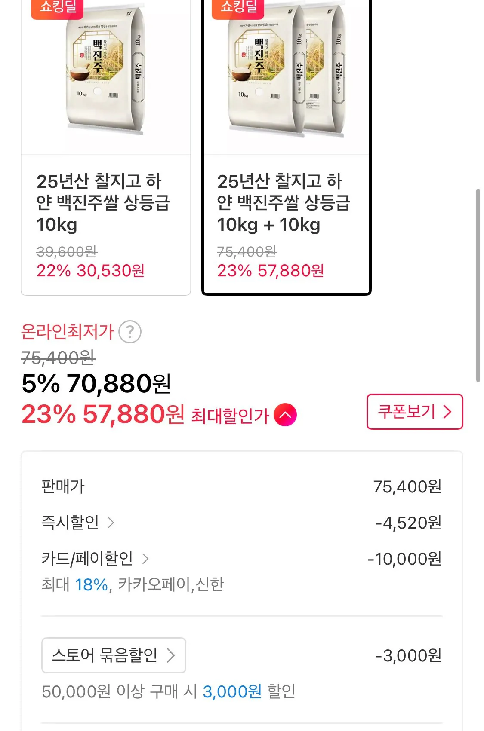Click the chevron in the 스토어 묶음할인 button
The height and width of the screenshot is (731, 484).
(x=171, y=655)
